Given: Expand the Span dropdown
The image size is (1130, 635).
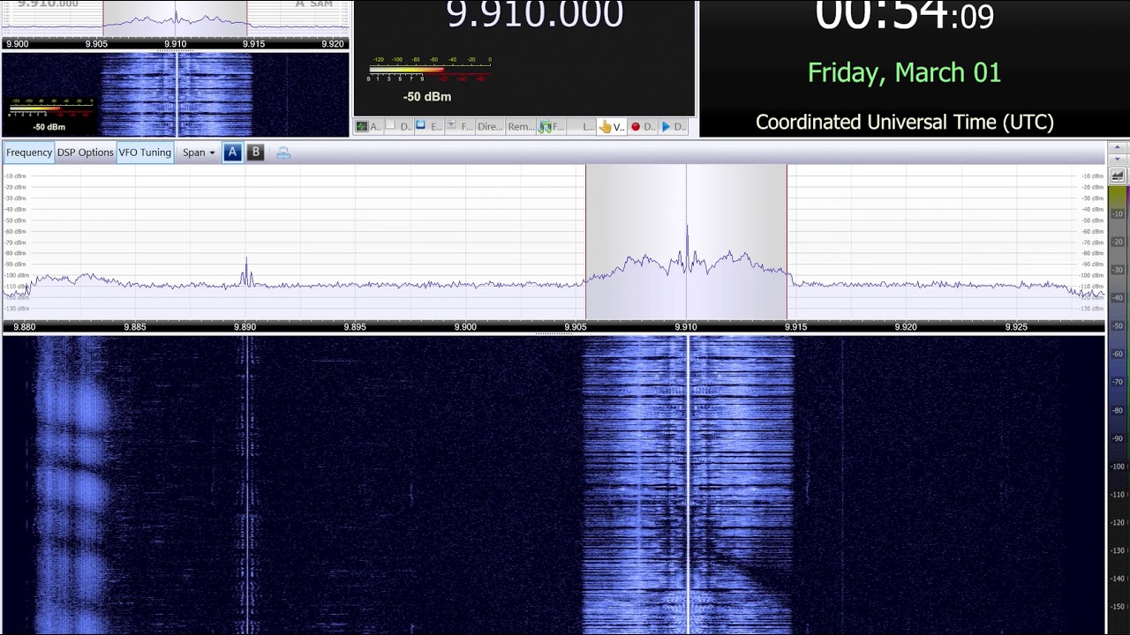Looking at the screenshot, I should point(199,153).
